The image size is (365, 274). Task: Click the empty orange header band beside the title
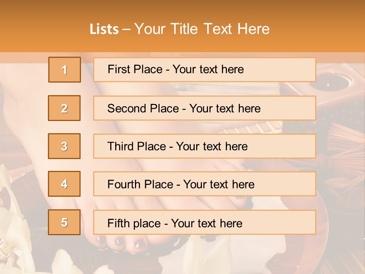(x=323, y=27)
